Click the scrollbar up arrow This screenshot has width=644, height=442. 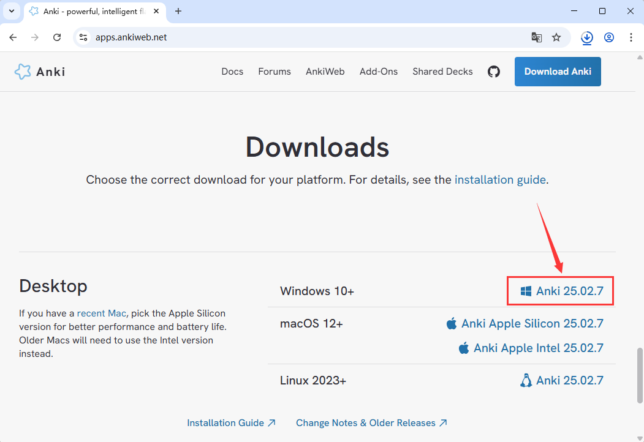[640, 57]
